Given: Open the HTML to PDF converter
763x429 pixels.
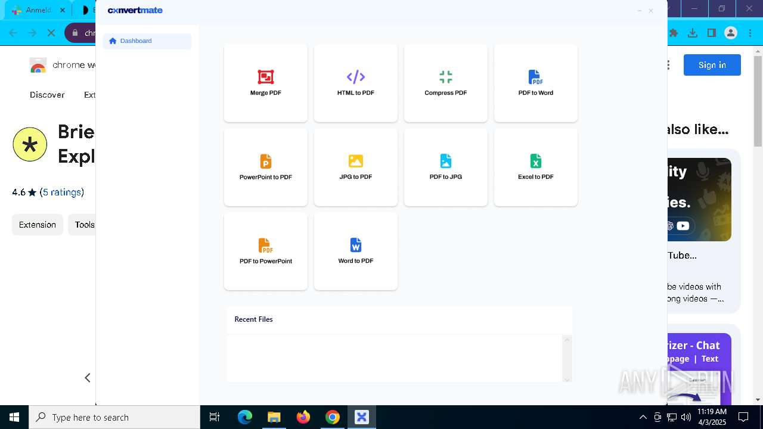Looking at the screenshot, I should point(356,83).
